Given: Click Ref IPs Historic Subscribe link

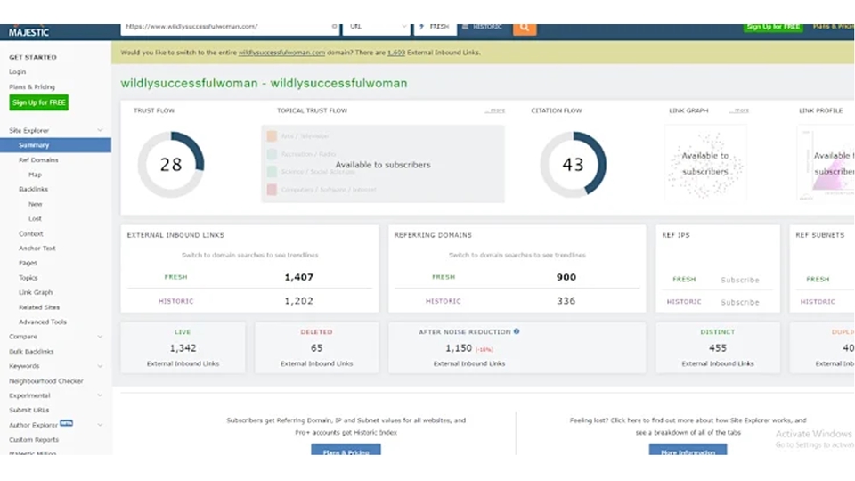Looking at the screenshot, I should [739, 302].
